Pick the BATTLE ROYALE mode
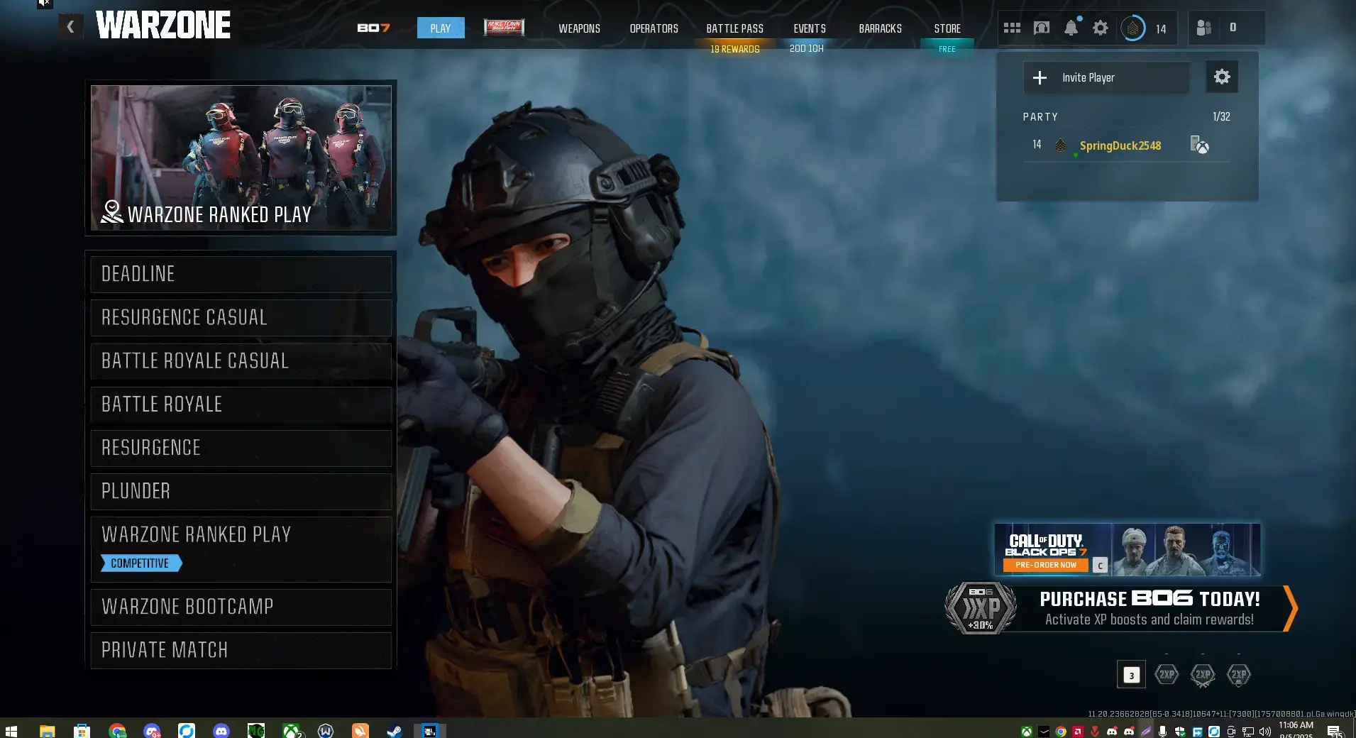 click(241, 404)
